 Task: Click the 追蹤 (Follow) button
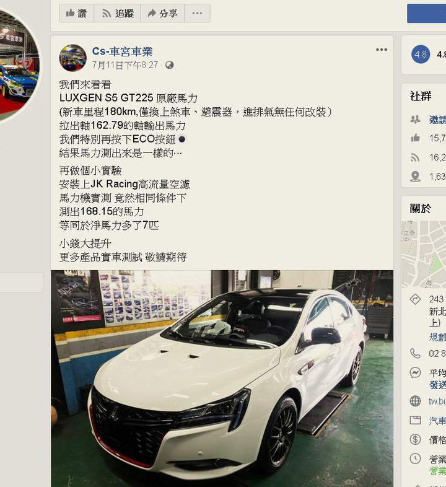pyautogui.click(x=117, y=14)
